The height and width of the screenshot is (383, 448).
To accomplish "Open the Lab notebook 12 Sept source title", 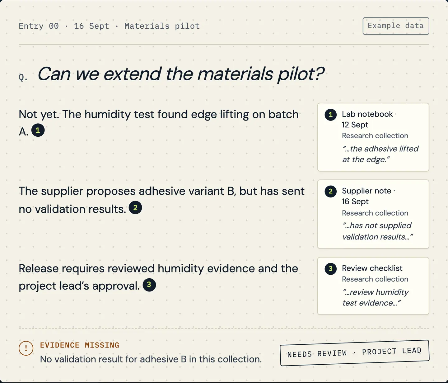I will [x=369, y=119].
